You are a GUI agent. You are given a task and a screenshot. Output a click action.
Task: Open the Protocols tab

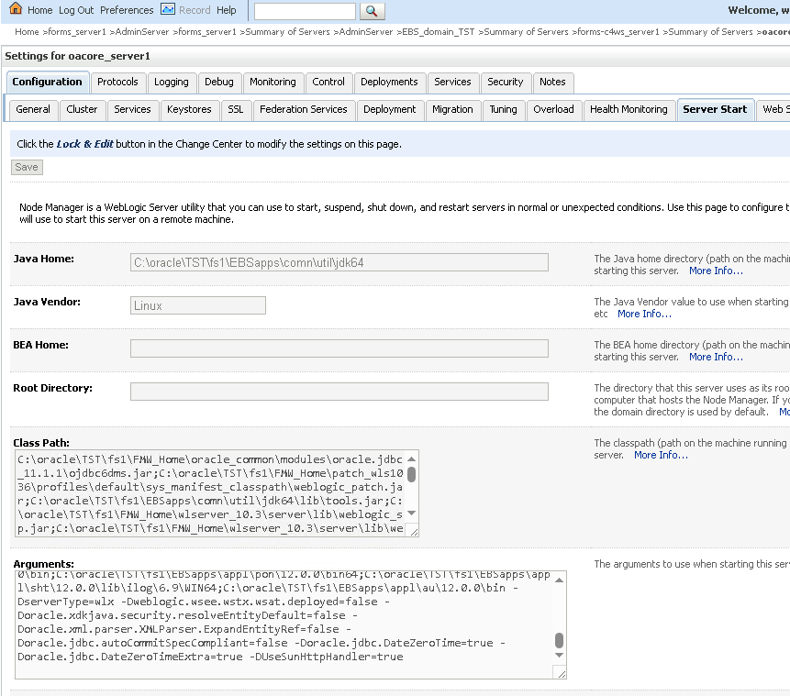[117, 82]
